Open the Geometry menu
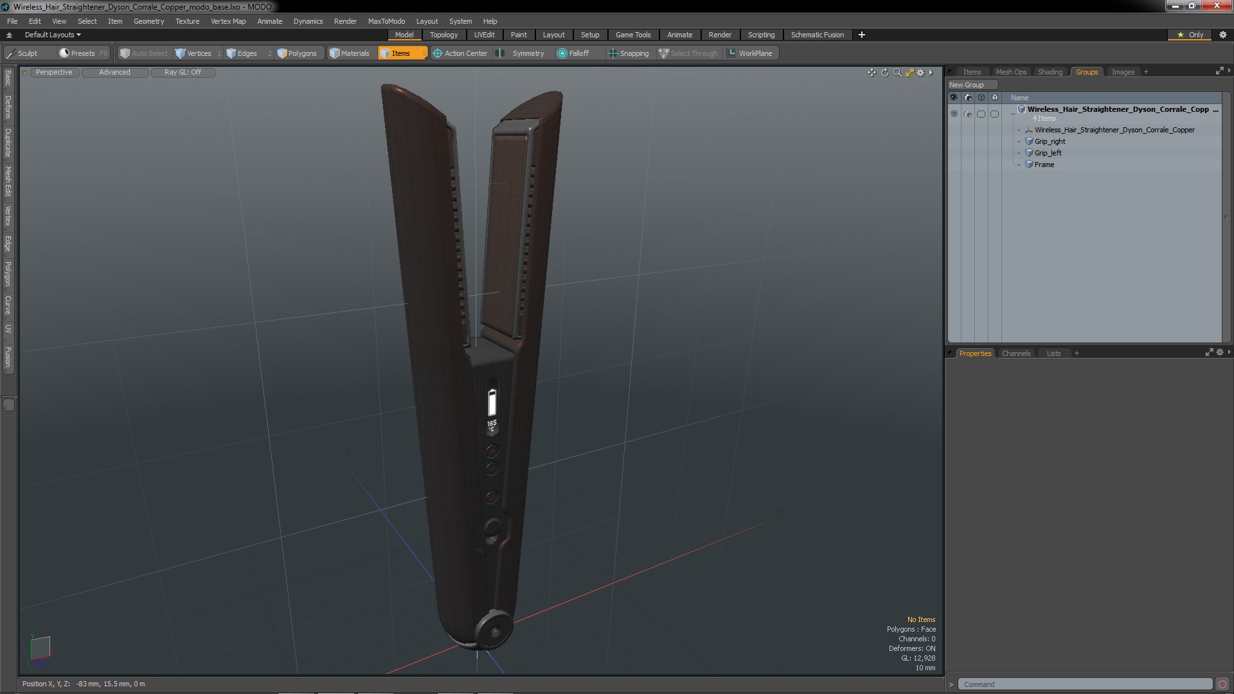The height and width of the screenshot is (694, 1234). pyautogui.click(x=148, y=21)
